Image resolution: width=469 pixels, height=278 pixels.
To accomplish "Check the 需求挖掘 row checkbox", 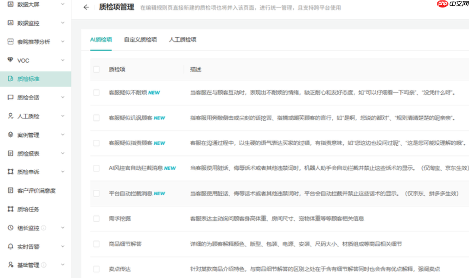I will coord(96,219).
